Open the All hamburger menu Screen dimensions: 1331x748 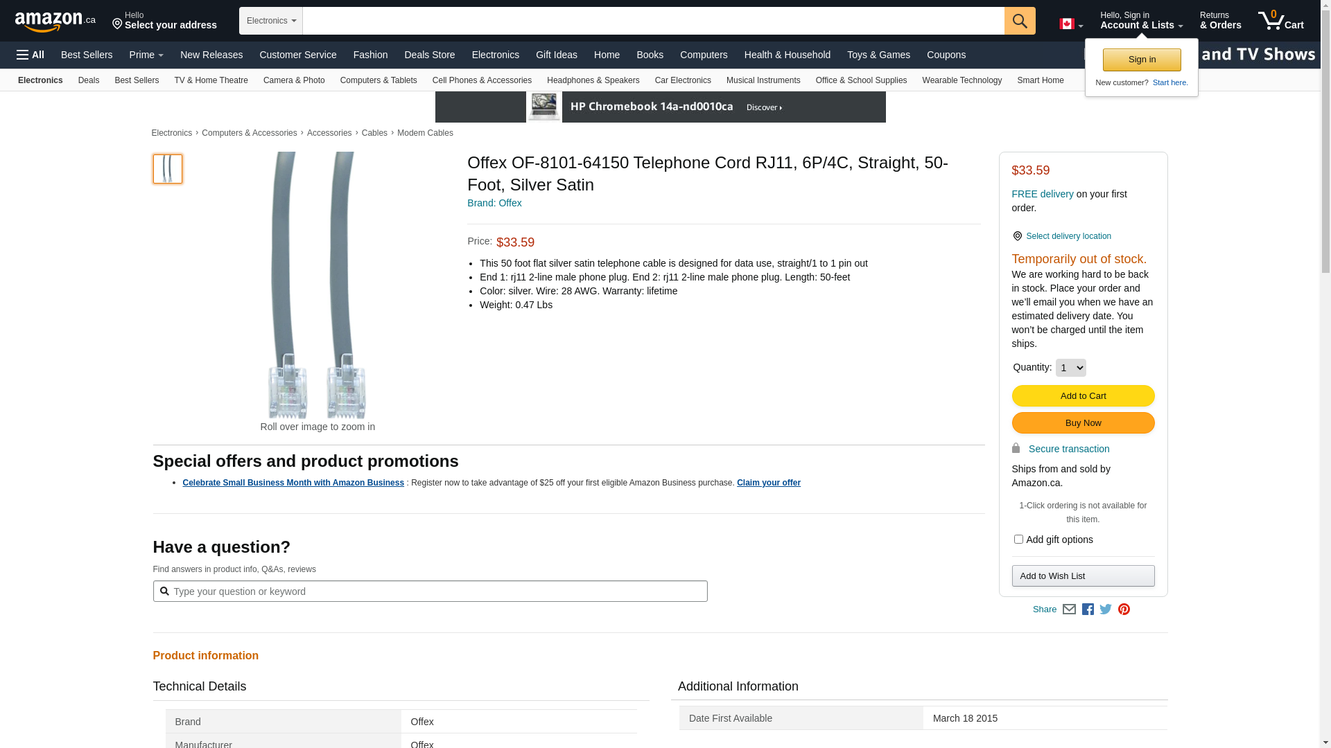(31, 55)
